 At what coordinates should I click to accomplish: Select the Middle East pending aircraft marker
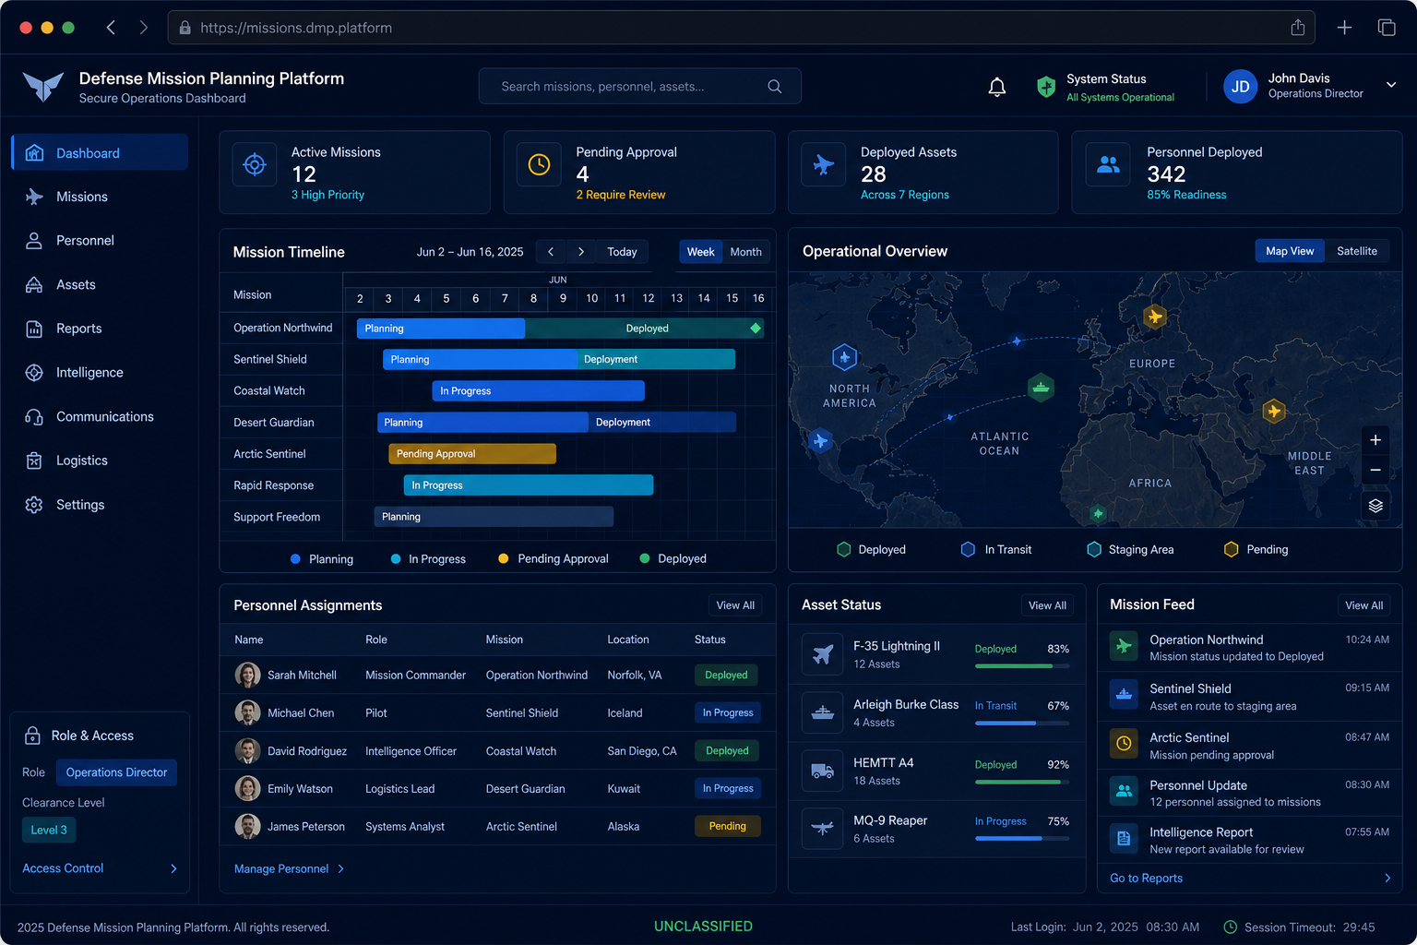point(1274,410)
